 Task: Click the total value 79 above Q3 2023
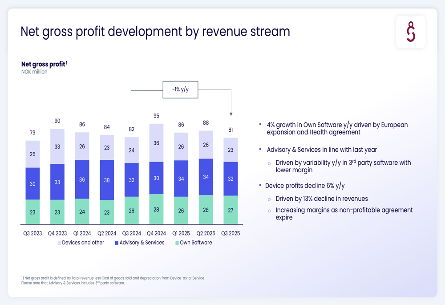32,133
